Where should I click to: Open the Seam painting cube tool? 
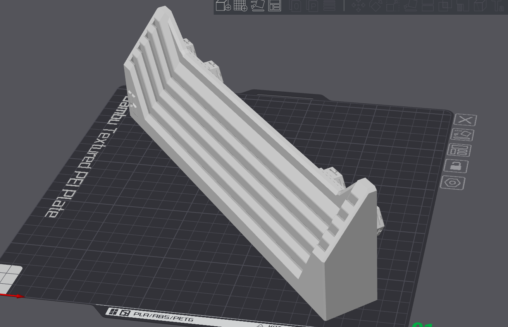pyautogui.click(x=480, y=5)
